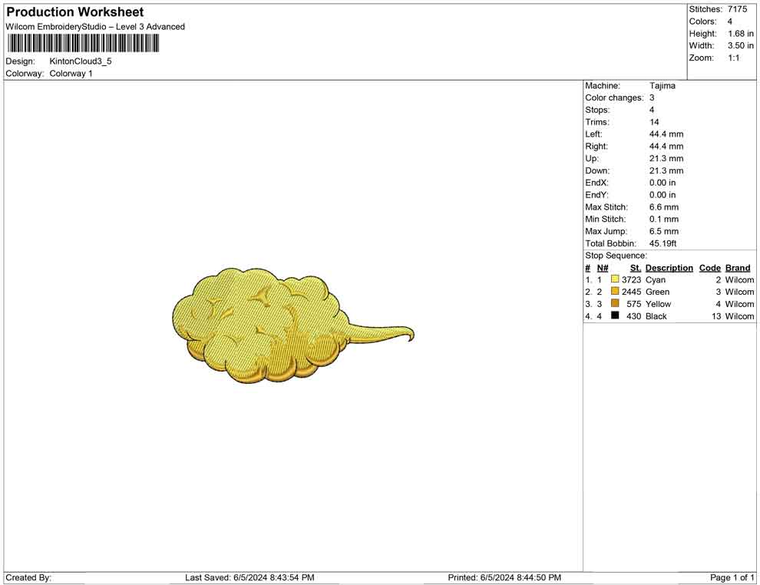Click the EndY value 0.00 in

pos(663,195)
